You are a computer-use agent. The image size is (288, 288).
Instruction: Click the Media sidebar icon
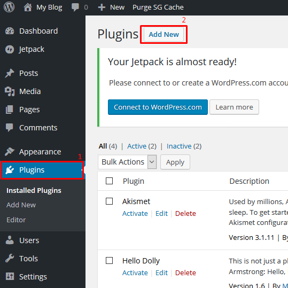(x=10, y=91)
